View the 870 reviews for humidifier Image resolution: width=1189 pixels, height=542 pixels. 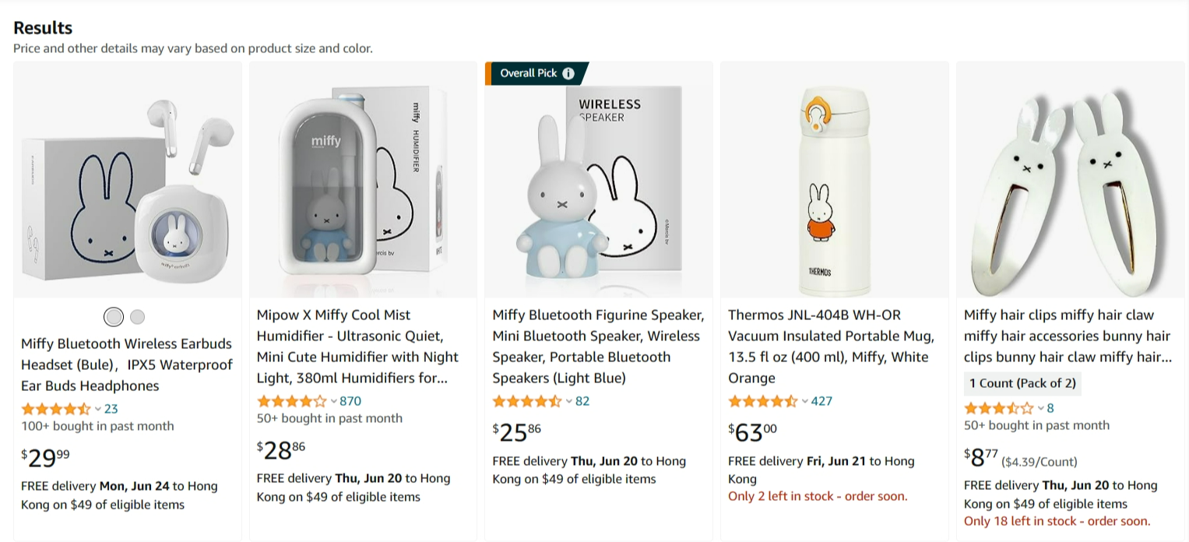click(350, 401)
